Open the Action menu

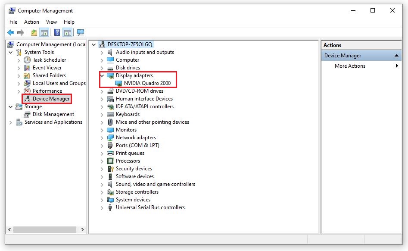coord(31,22)
